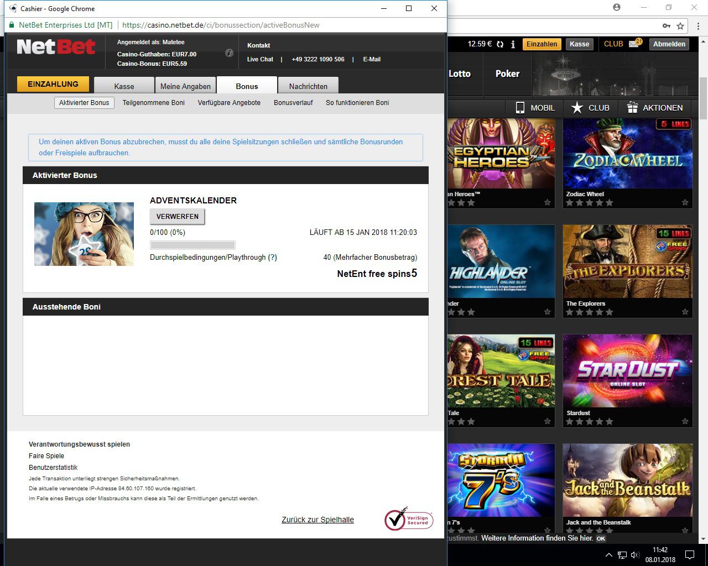Viewport: 708px width, 566px height.
Task: Open the Benutzerstatistik link
Action: (x=53, y=468)
